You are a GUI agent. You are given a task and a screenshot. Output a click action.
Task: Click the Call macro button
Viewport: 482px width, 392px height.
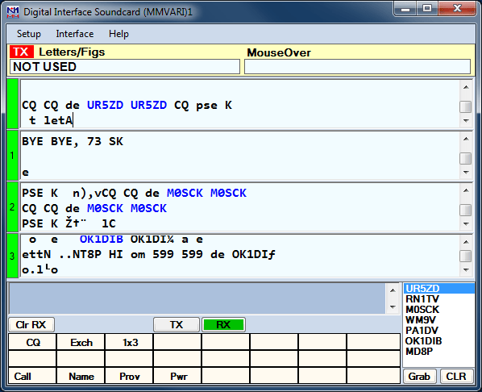pyautogui.click(x=32, y=376)
